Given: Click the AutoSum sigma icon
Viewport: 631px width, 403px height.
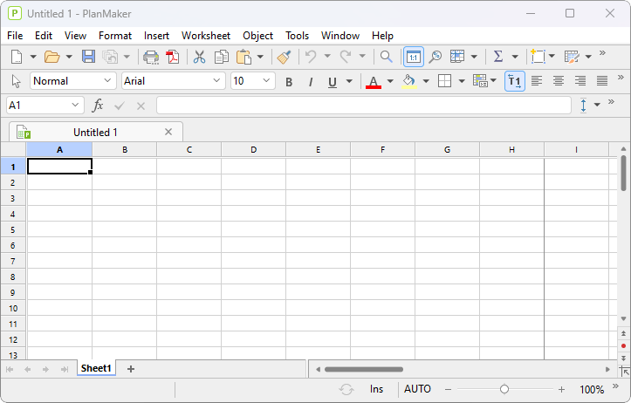Looking at the screenshot, I should (497, 57).
